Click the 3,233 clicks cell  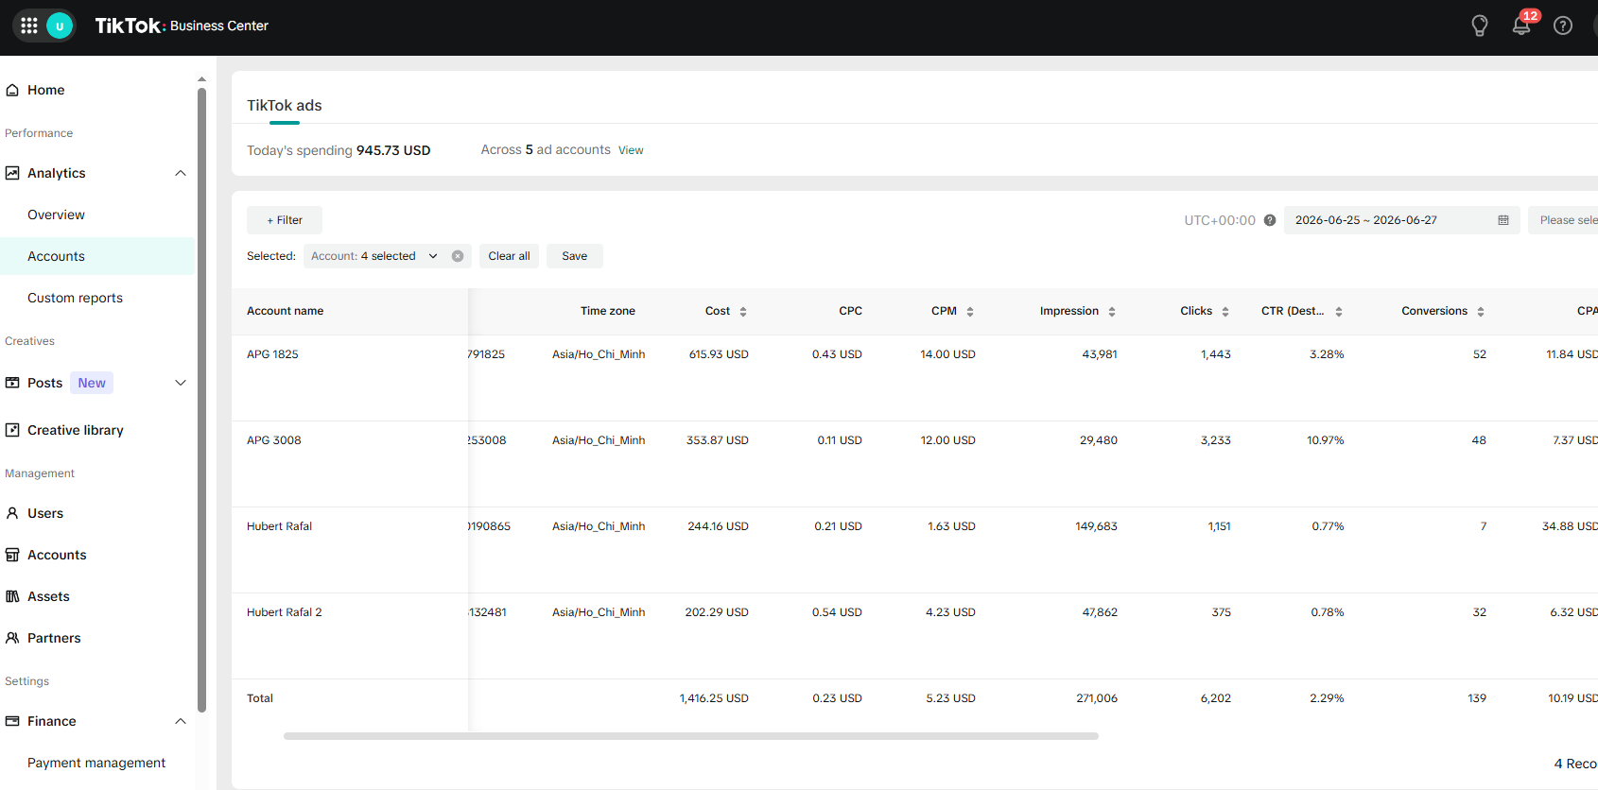1216,440
